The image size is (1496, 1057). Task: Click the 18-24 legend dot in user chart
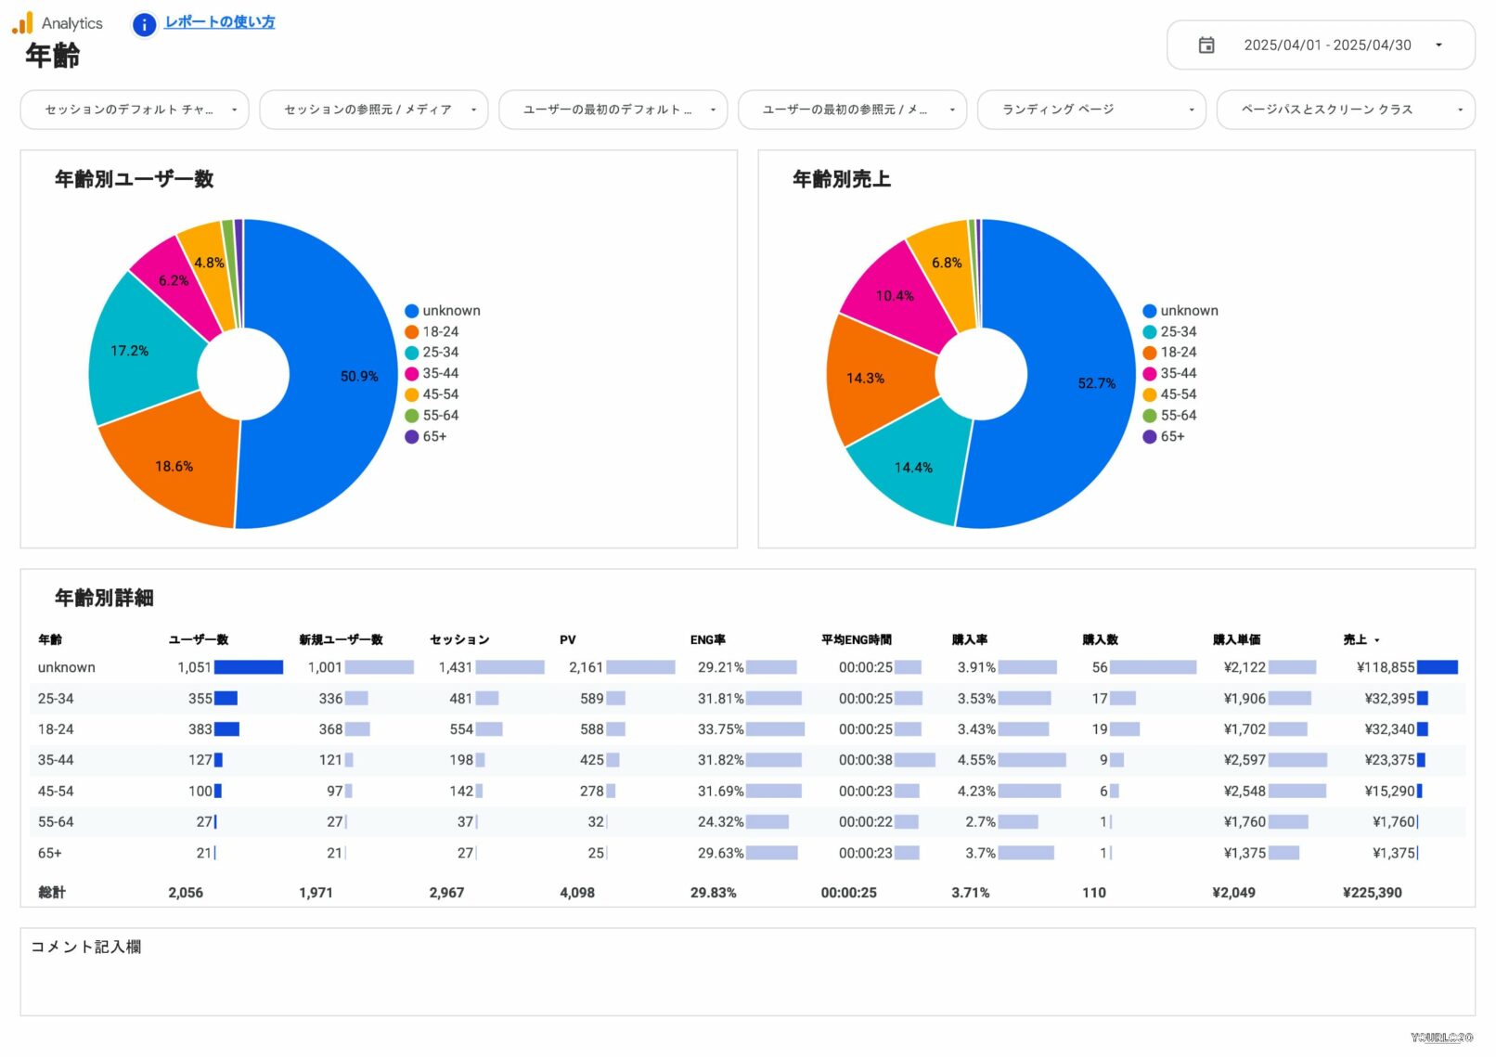point(411,332)
